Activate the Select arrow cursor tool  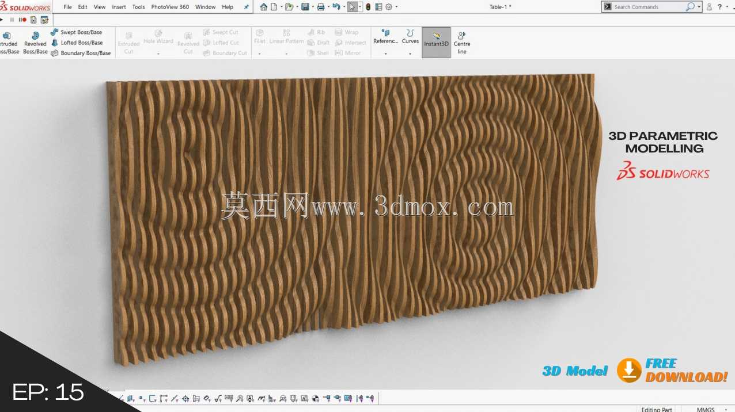[x=352, y=7]
